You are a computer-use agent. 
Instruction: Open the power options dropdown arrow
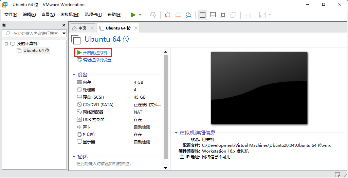coord(140,15)
